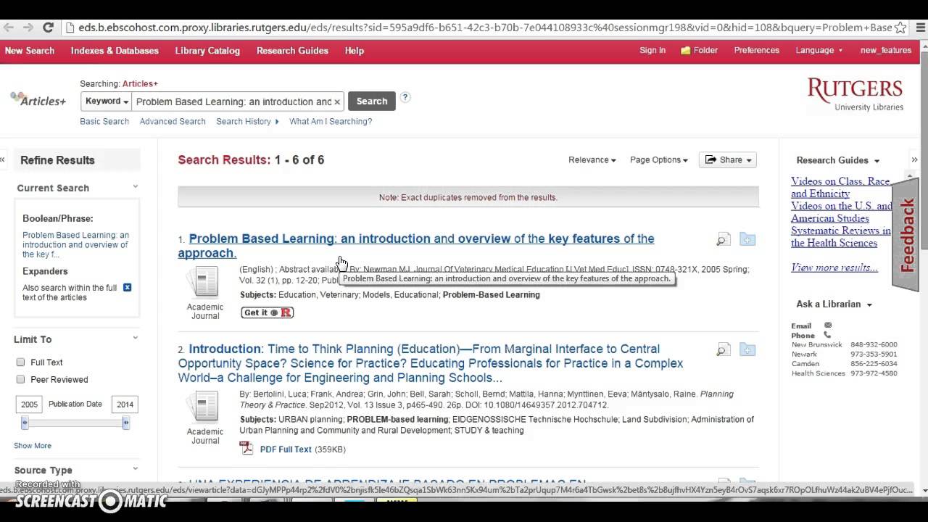Click the Rutgers University Libraries logo
The height and width of the screenshot is (522, 928).
tap(855, 95)
